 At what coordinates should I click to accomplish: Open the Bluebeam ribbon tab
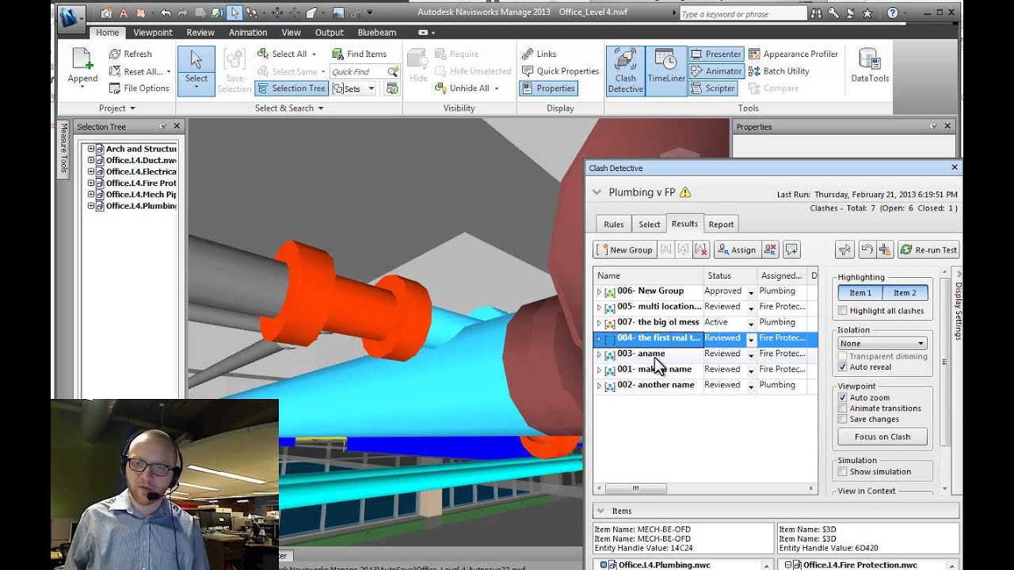click(377, 32)
